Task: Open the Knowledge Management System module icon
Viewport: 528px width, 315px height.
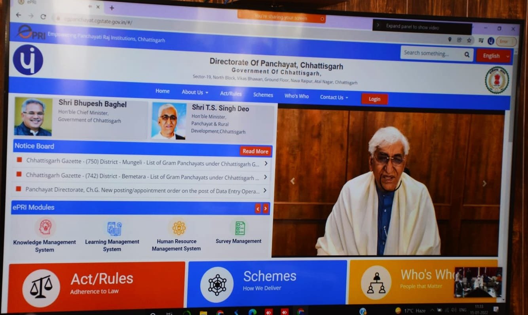Action: coord(45,227)
